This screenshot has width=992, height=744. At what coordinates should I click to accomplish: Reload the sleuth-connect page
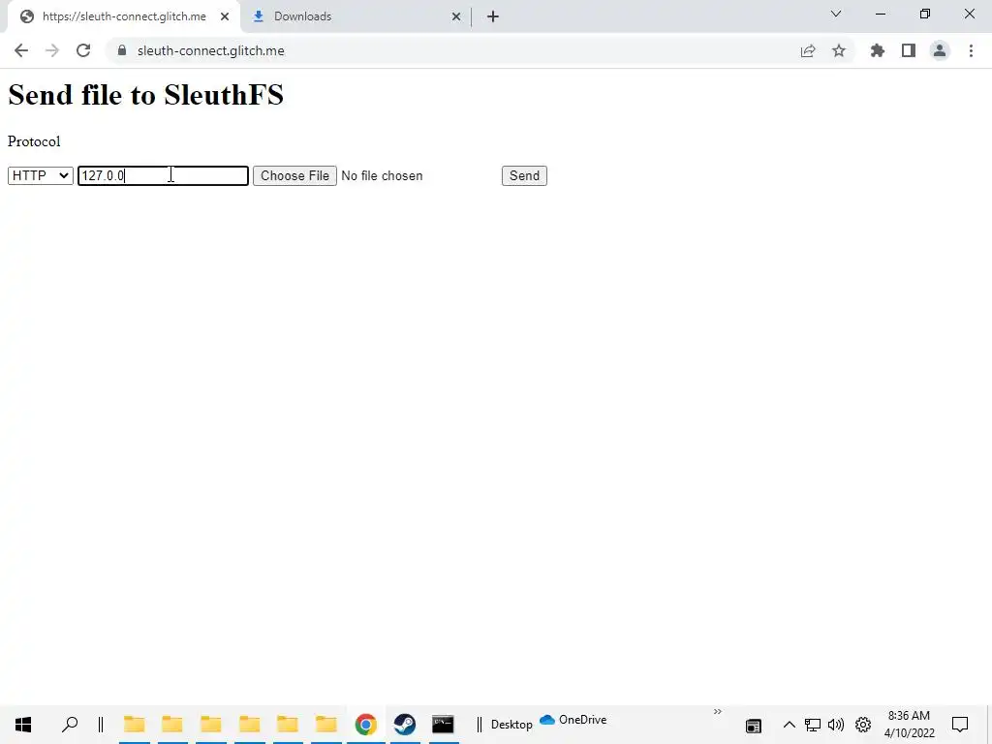pos(83,50)
